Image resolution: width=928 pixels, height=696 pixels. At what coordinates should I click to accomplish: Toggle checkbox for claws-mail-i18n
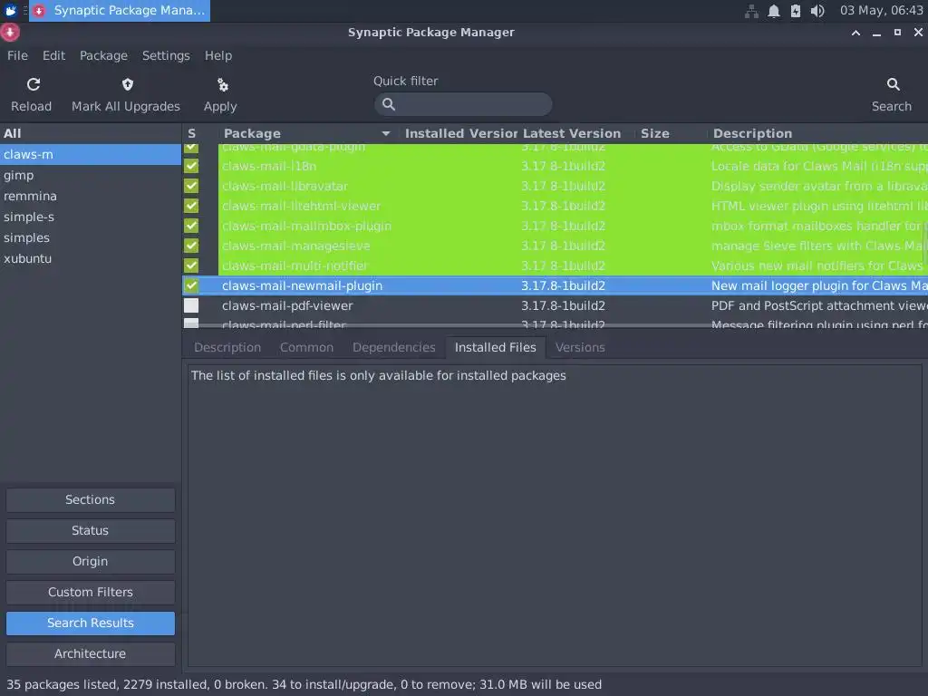[191, 166]
